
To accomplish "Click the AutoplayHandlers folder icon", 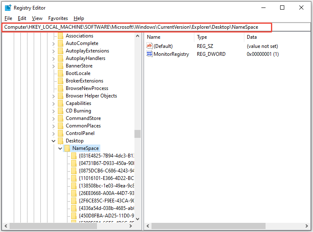I will [x=60, y=58].
